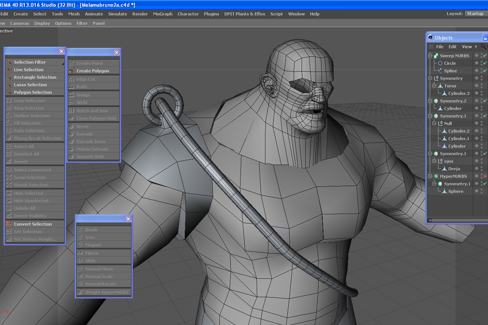Screen dimensions: 488x325
Task: Collapse the HyperNURBS tree node
Action: (x=430, y=176)
